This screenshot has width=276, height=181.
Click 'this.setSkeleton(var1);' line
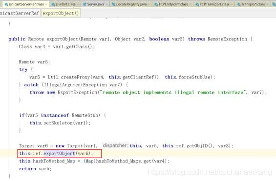(x=60, y=123)
